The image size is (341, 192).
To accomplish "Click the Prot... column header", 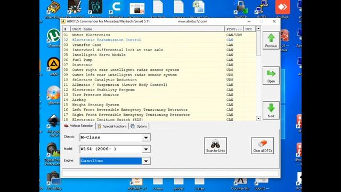I will 234,29.
